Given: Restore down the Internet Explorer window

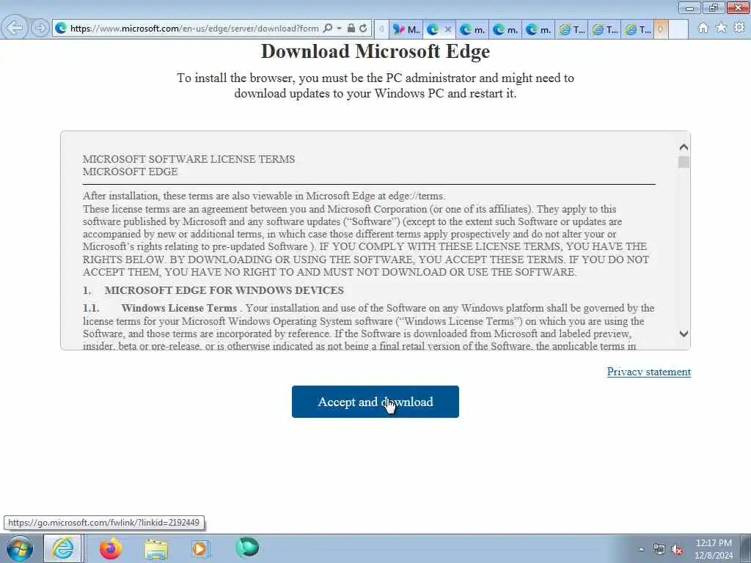Looking at the screenshot, I should 713,7.
